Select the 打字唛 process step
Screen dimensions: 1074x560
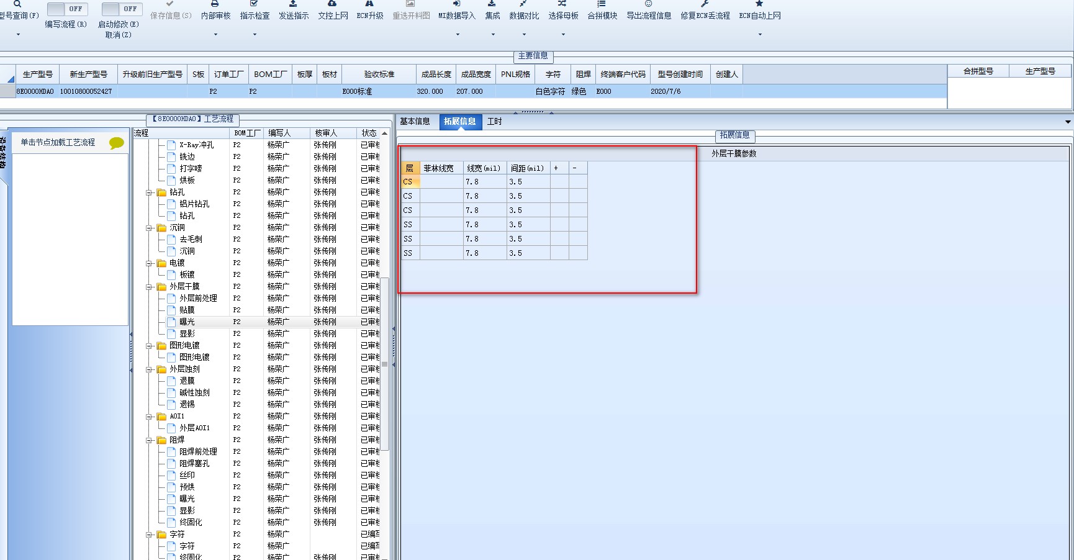tap(191, 169)
